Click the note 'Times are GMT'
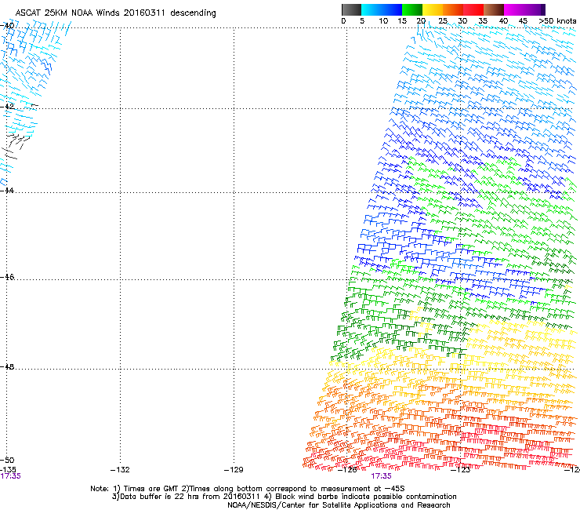Screen dimensions: 580x510 click(150, 489)
